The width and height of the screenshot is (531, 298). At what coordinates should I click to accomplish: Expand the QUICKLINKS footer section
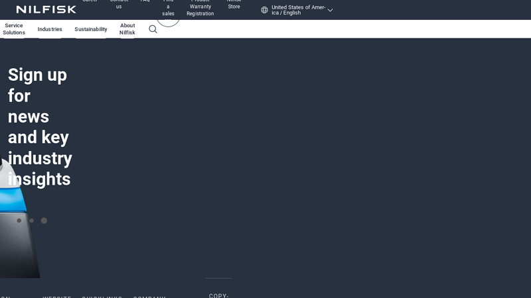tap(102, 296)
